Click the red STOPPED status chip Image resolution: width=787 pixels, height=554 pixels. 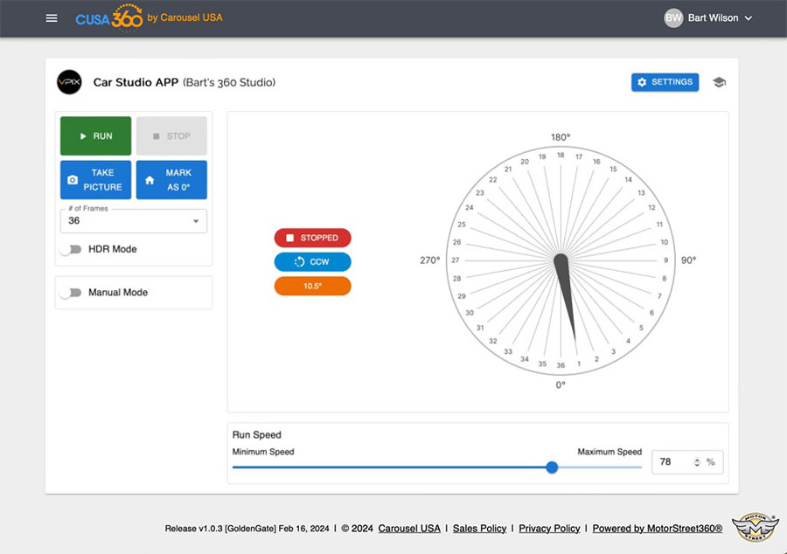(312, 238)
